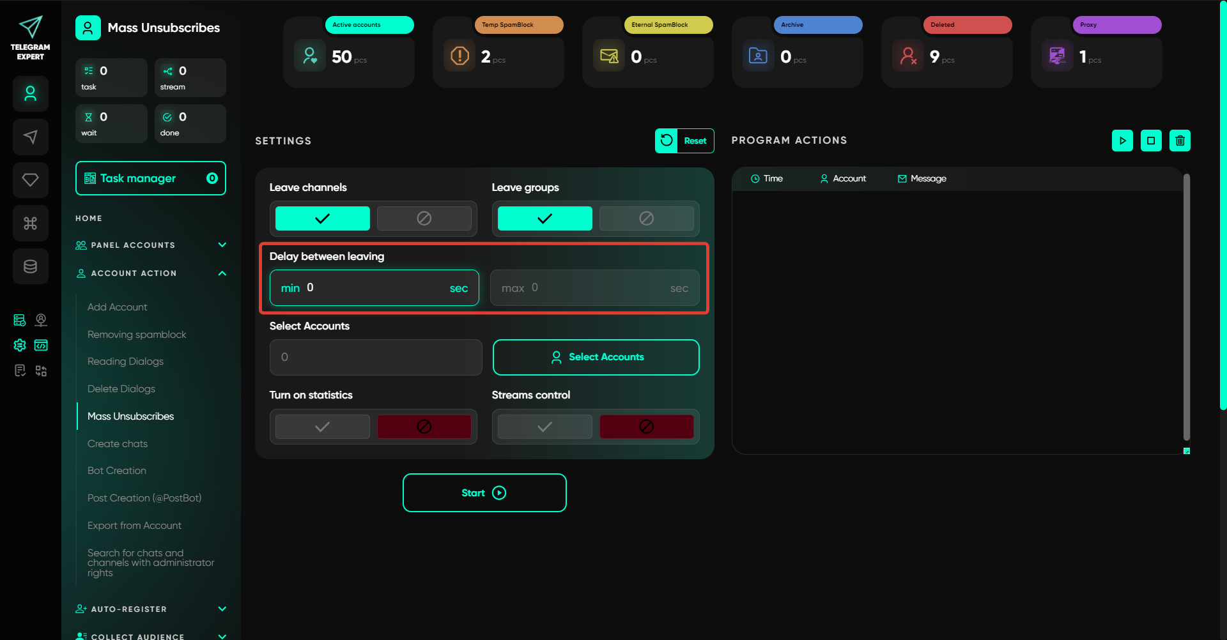This screenshot has height=640, width=1227.
Task: Click the code window icon in sidebar
Action: [x=41, y=346]
